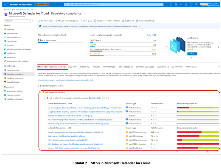The width and height of the screenshot is (221, 168).
Task: Open the ellipsis next to Regulatory compliance title
Action: point(85,13)
